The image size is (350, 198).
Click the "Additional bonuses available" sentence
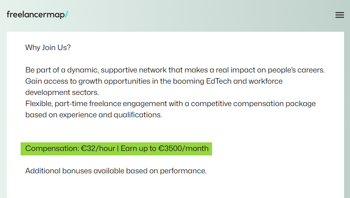pos(116,171)
